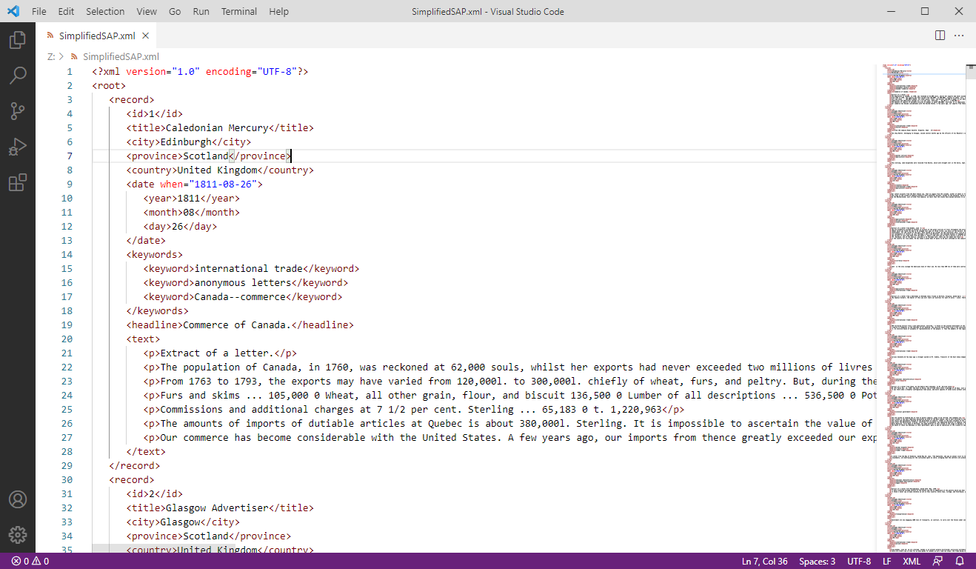Open the Accounts menu

18,499
